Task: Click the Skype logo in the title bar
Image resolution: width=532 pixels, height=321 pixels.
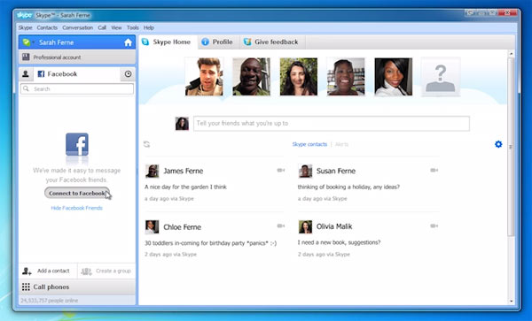Action: coord(25,15)
